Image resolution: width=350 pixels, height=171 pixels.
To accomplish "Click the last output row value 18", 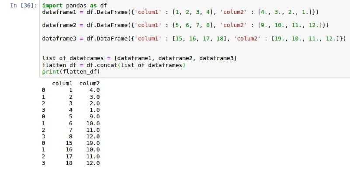I will coord(69,163).
